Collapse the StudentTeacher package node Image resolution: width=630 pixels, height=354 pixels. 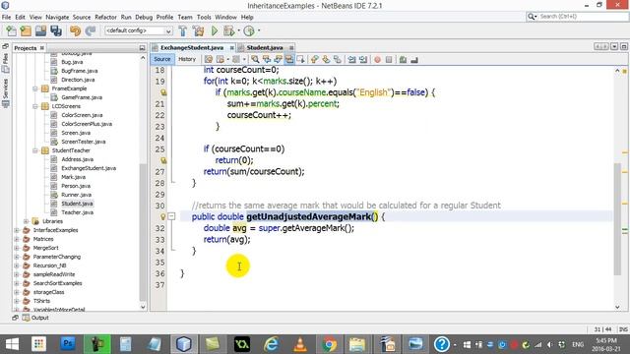(x=35, y=150)
